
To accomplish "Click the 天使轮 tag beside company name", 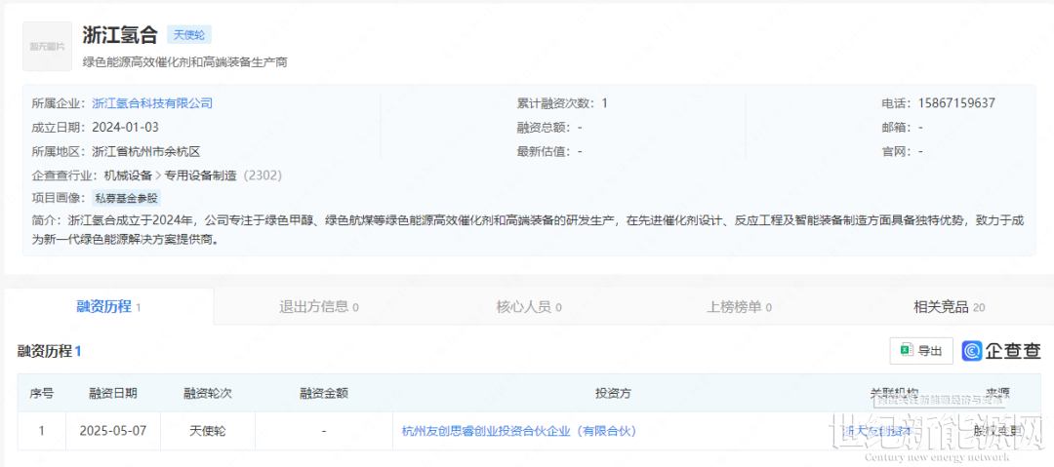I will click(x=189, y=34).
